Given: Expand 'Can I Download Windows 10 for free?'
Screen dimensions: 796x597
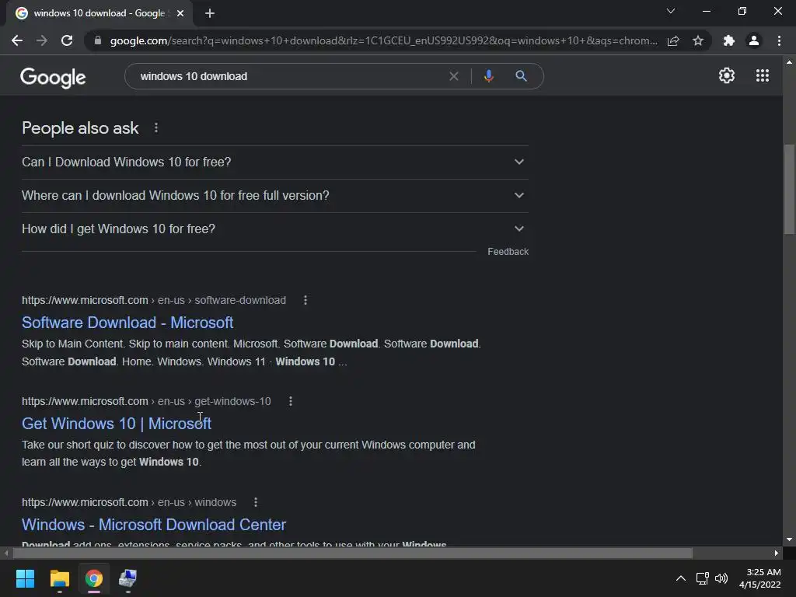Looking at the screenshot, I should click(274, 162).
